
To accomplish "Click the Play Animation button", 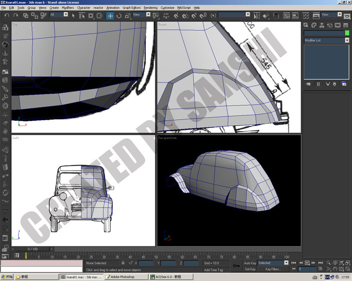I will pos(307,263).
